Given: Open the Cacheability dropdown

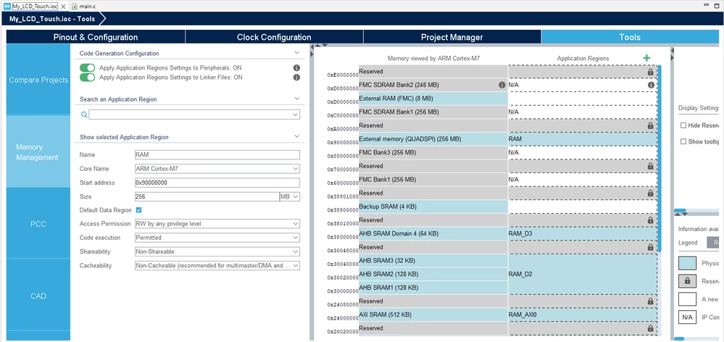Looking at the screenshot, I should pyautogui.click(x=217, y=266).
